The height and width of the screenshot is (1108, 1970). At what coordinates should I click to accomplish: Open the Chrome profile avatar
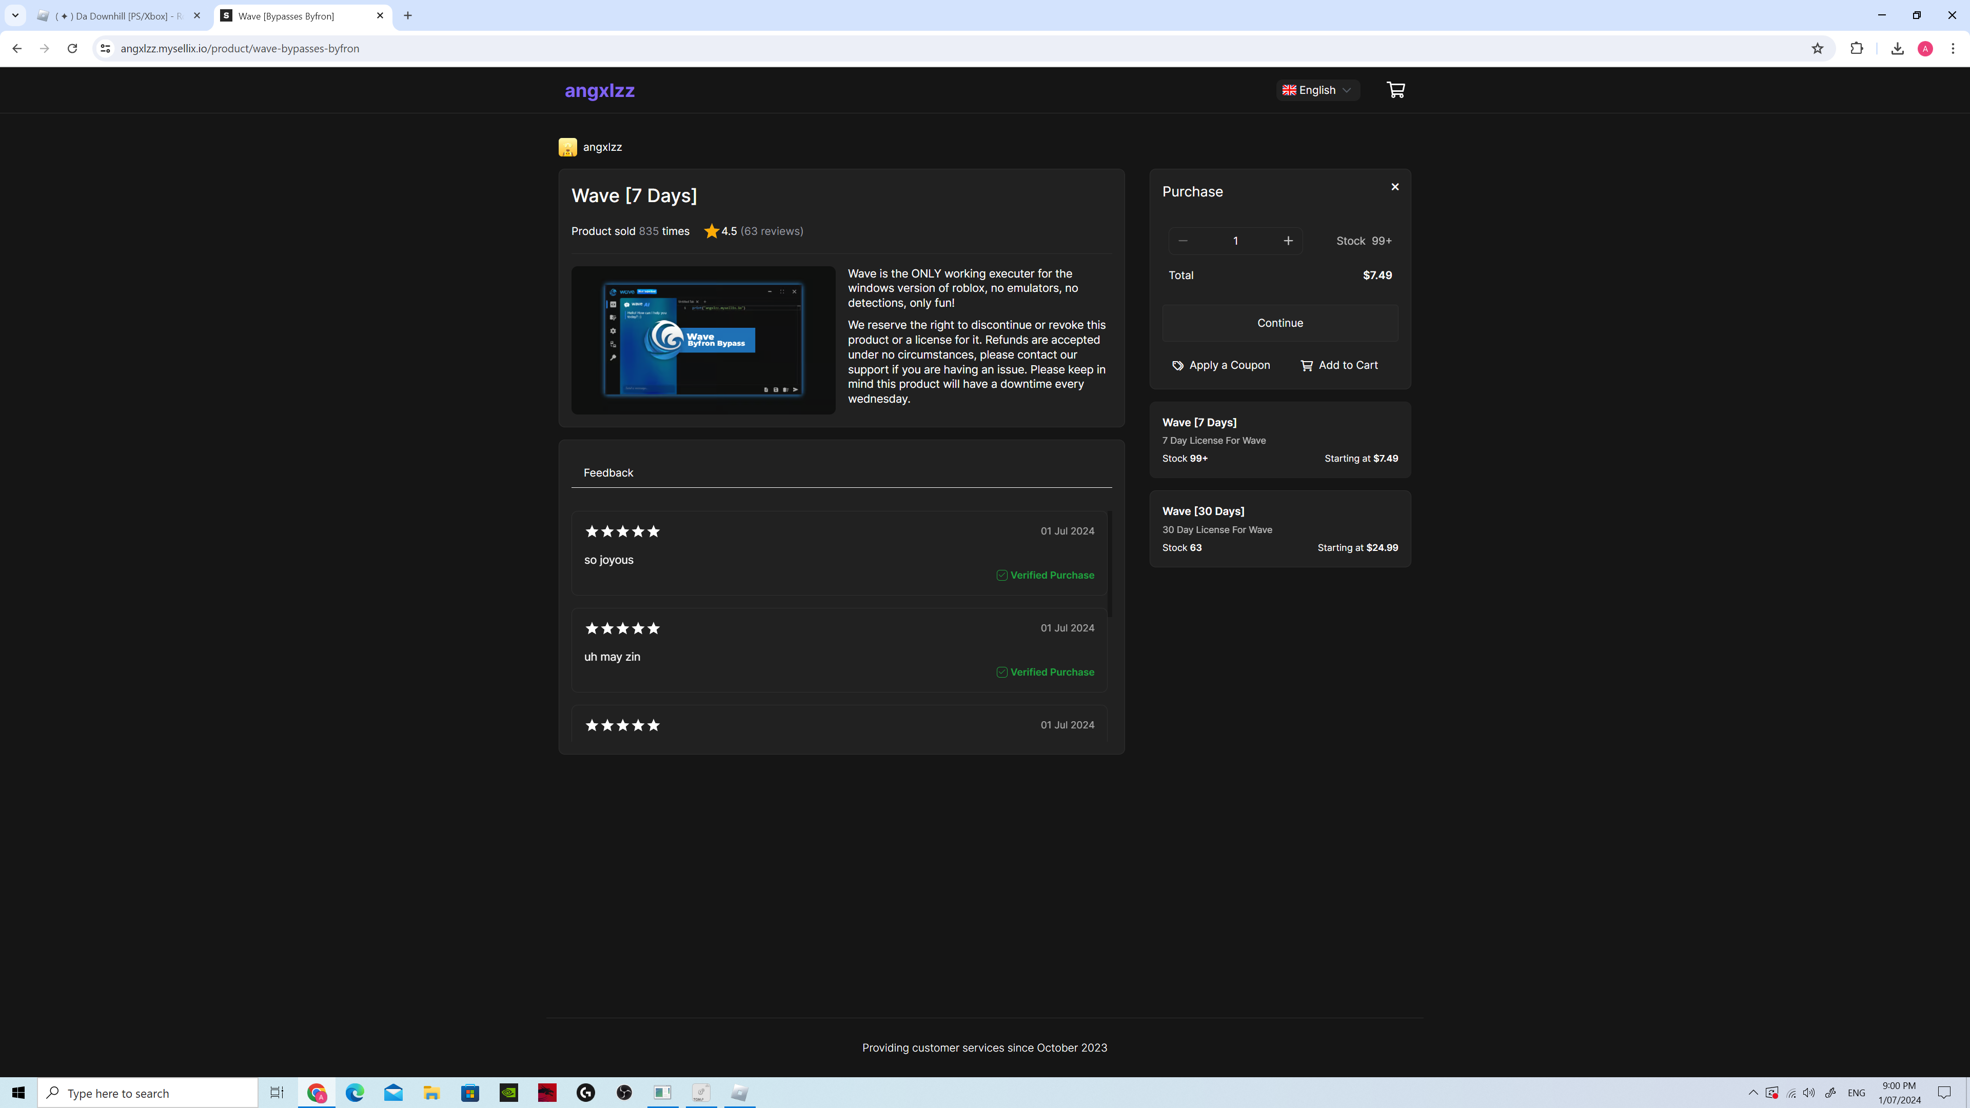click(1926, 48)
